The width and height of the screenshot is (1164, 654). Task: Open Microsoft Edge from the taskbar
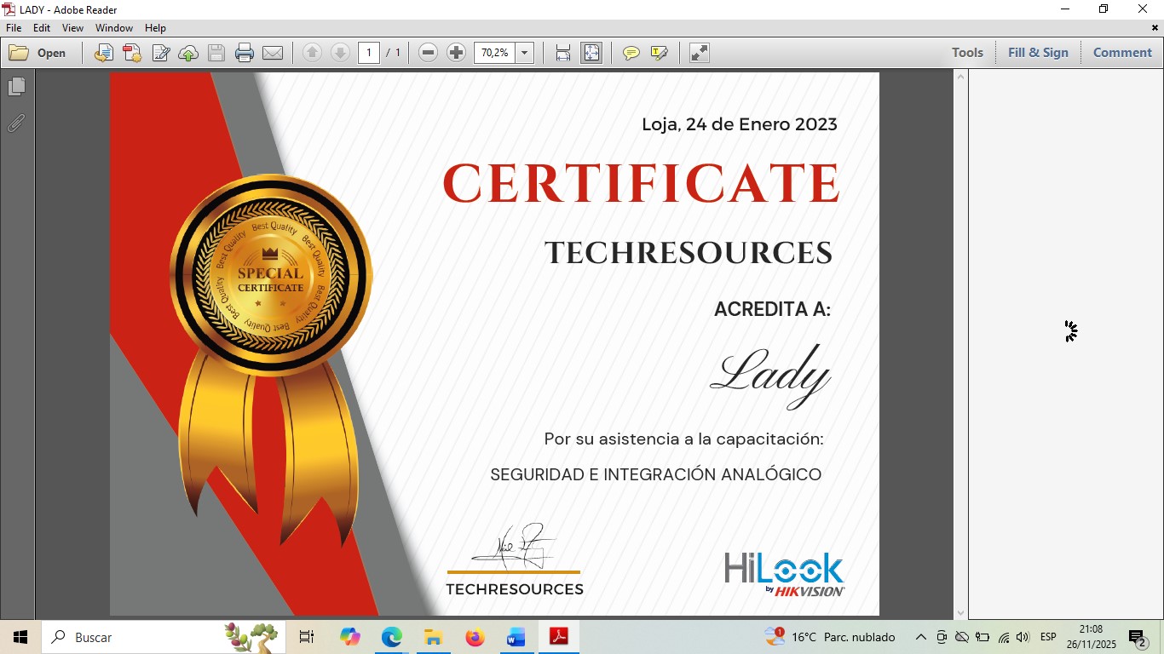coord(391,637)
